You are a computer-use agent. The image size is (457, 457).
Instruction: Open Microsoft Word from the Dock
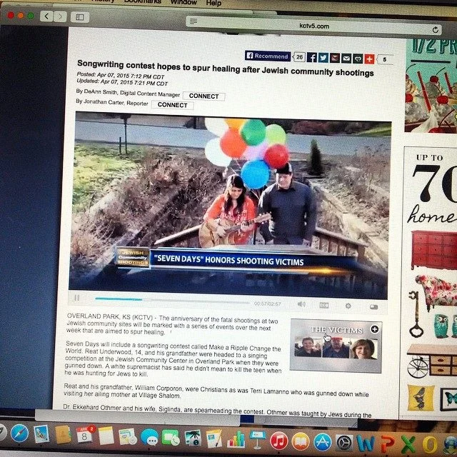point(366,443)
